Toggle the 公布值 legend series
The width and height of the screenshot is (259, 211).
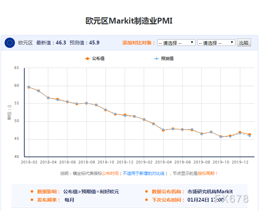click(95, 58)
